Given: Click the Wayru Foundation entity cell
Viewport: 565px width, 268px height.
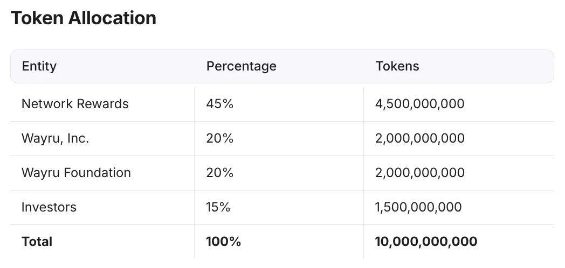Looking at the screenshot, I should pyautogui.click(x=76, y=173).
